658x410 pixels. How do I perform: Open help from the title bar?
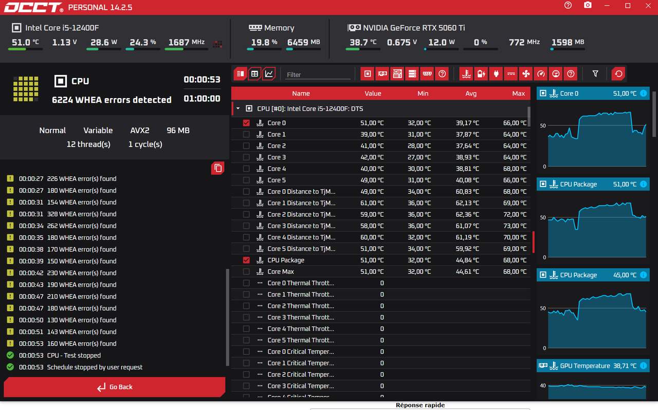click(568, 5)
